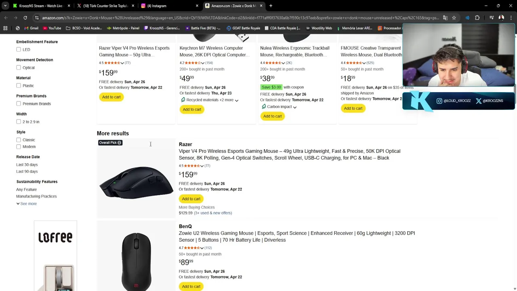Click the Overall Pick info icon
517x291 pixels.
(x=119, y=143)
